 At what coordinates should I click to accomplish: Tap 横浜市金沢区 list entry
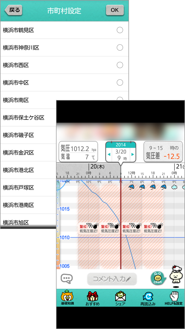coord(28,153)
